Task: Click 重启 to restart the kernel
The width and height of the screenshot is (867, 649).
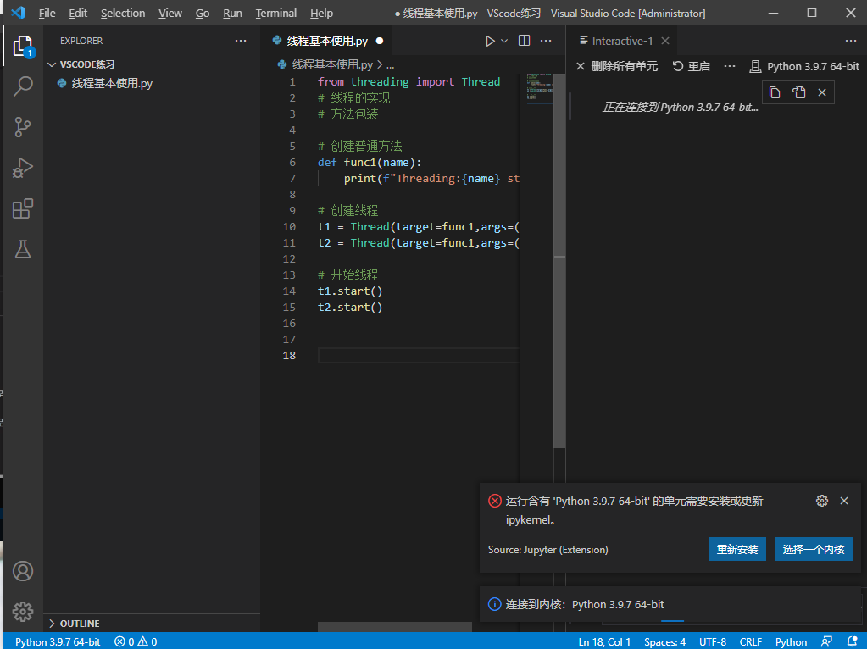Action: 692,66
